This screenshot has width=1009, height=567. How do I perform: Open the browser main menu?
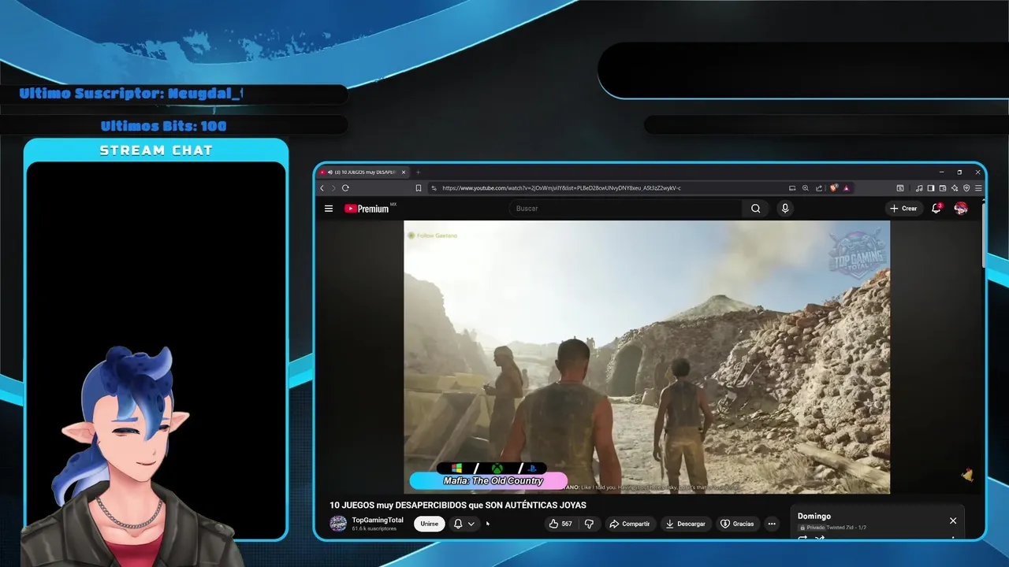[978, 188]
